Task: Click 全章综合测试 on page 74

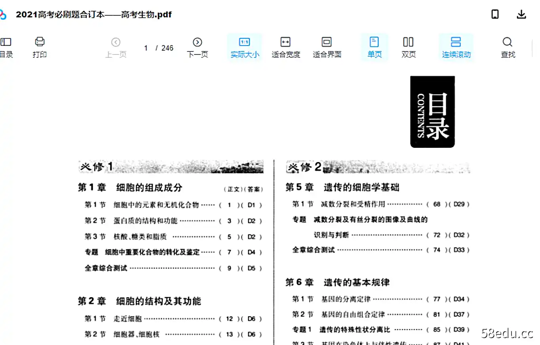Action: [314, 250]
